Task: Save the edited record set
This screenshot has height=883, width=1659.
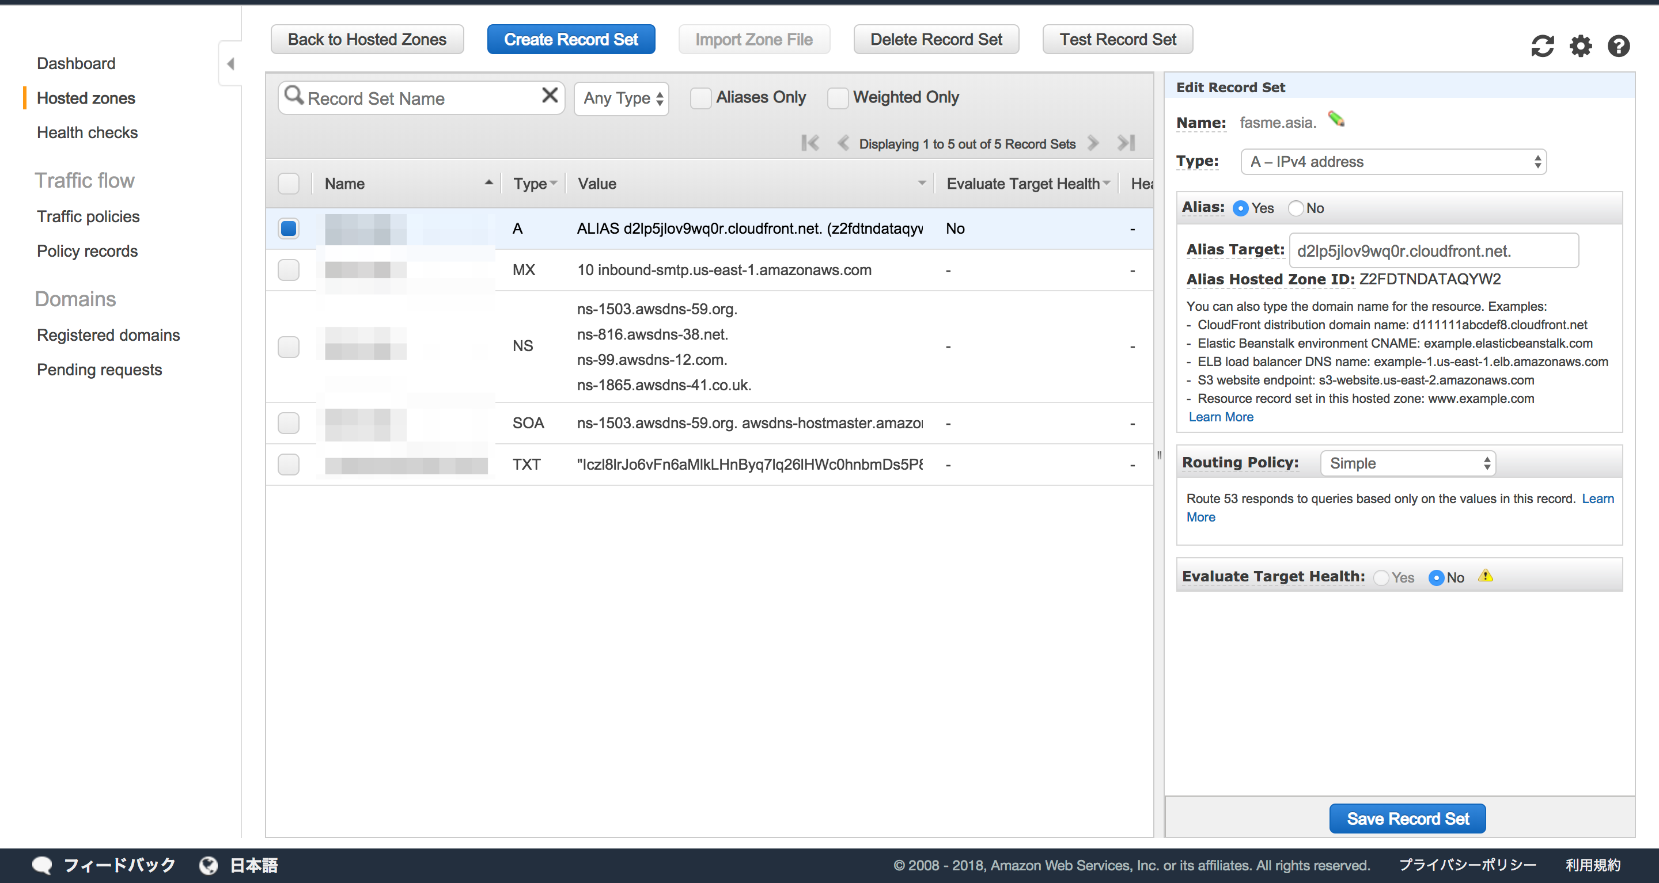Action: tap(1407, 818)
